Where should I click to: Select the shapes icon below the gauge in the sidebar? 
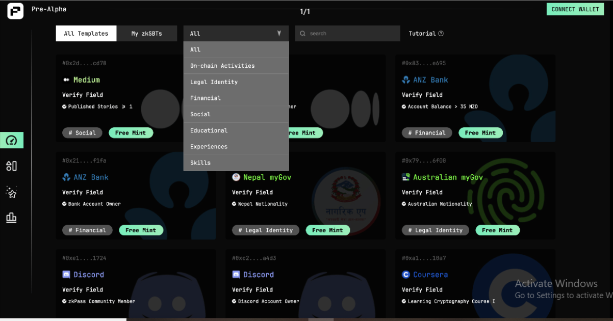coord(11,166)
